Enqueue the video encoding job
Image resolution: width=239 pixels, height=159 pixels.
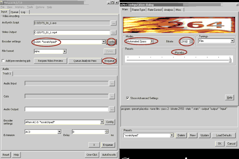coord(109,61)
